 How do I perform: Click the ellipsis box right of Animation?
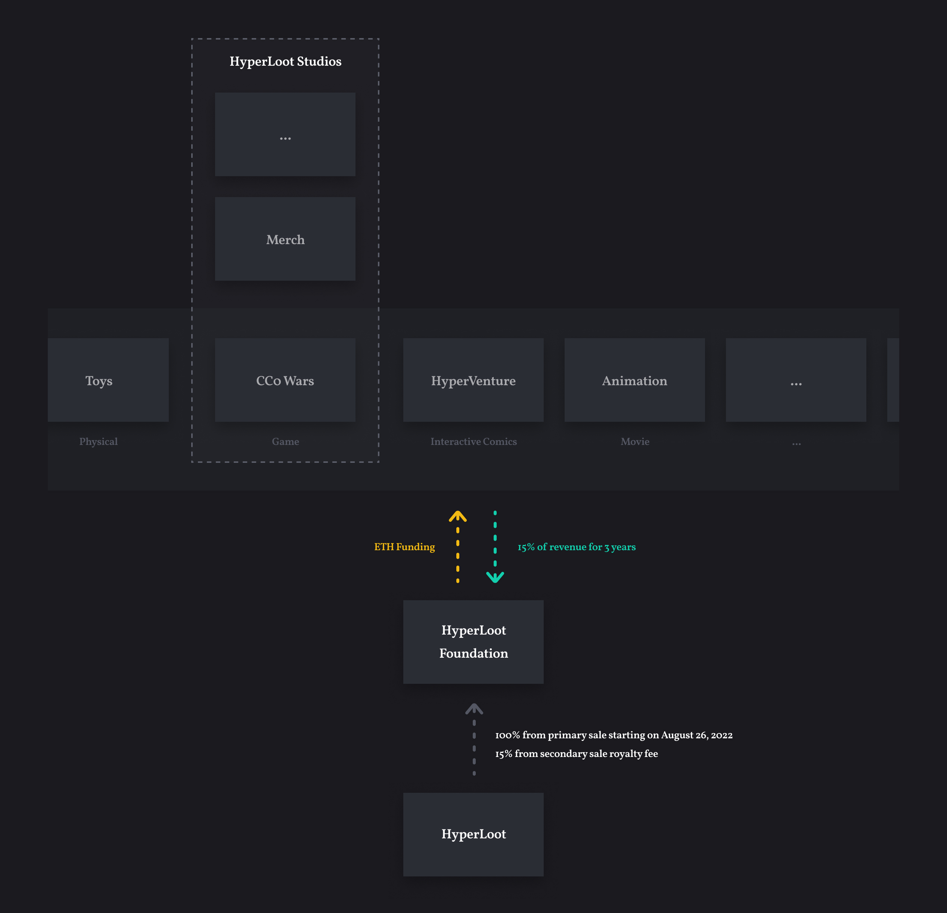(796, 380)
